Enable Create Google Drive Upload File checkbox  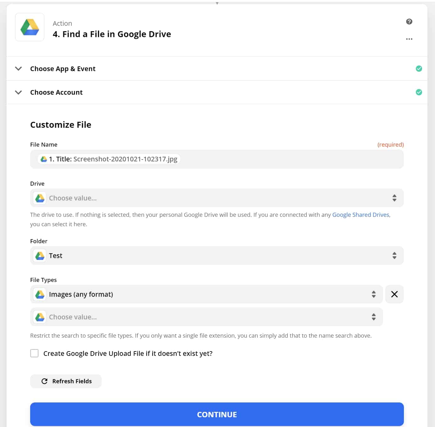tap(35, 353)
